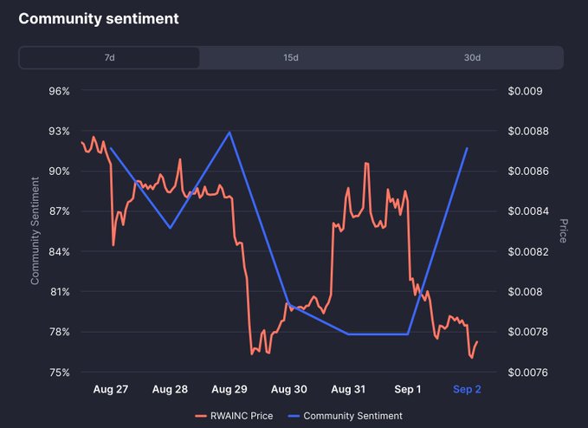Click the orange RWAINC Price legend swatch
588x428 pixels.
[x=201, y=416]
